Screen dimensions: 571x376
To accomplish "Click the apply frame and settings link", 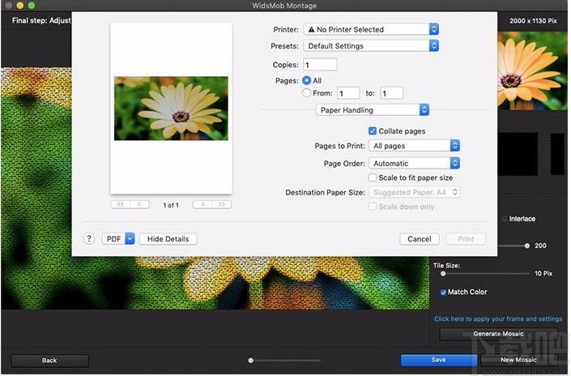I will point(498,318).
